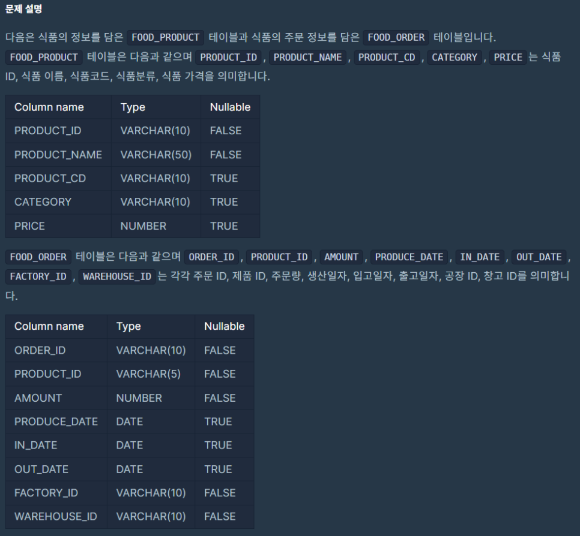Select AMOUNT cell in the FOOD_ORDER table
The width and height of the screenshot is (580, 536).
point(56,398)
